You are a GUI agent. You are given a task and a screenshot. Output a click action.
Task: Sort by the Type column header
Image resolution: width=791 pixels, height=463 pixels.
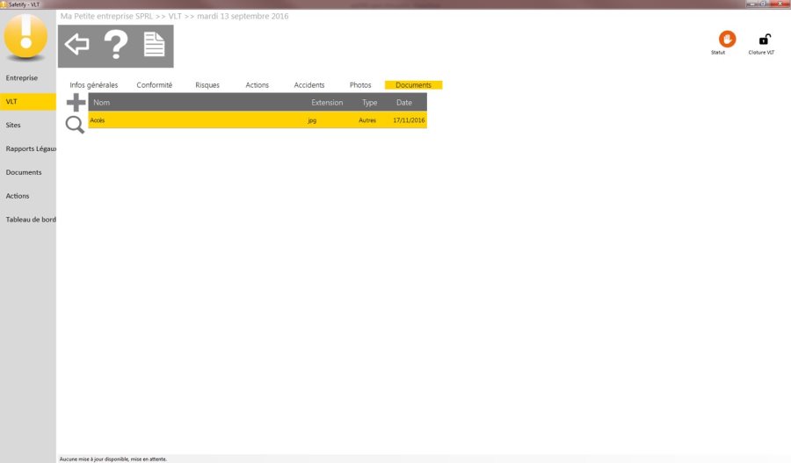point(370,103)
